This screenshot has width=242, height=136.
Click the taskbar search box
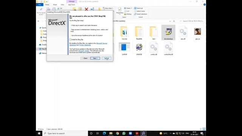(x=65, y=133)
